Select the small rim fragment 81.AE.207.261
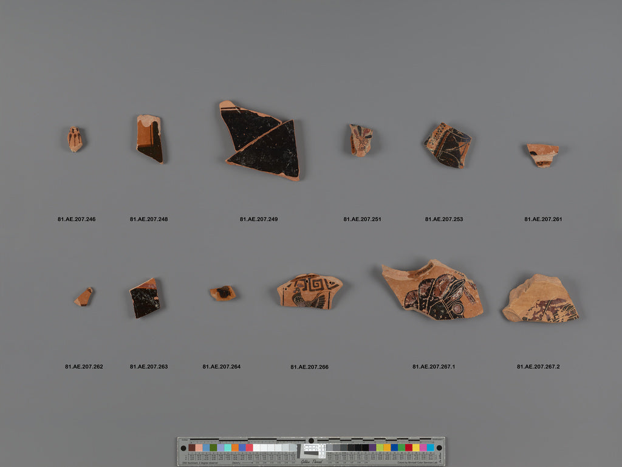Viewport: 622px width, 467px height. [542, 155]
